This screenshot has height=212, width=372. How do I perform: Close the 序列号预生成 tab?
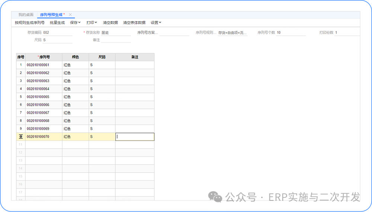(71, 15)
